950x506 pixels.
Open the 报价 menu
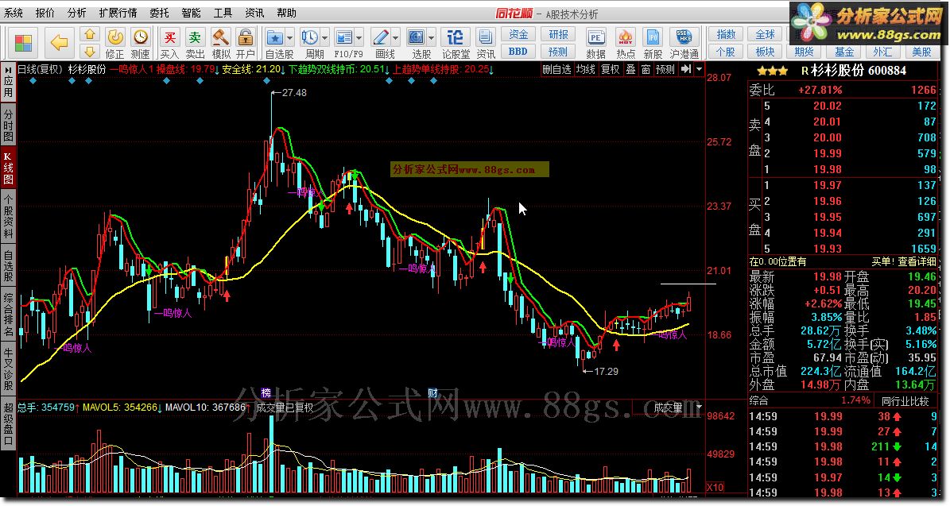pos(45,13)
